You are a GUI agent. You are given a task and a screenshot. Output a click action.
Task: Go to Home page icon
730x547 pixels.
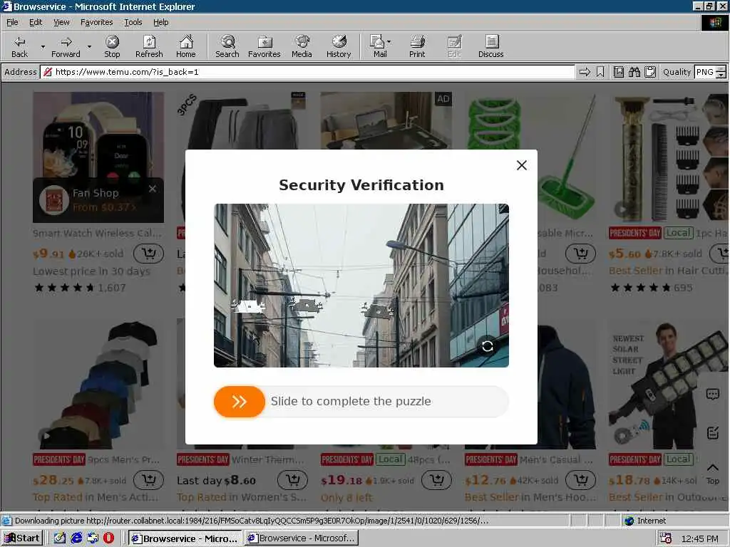pyautogui.click(x=186, y=46)
